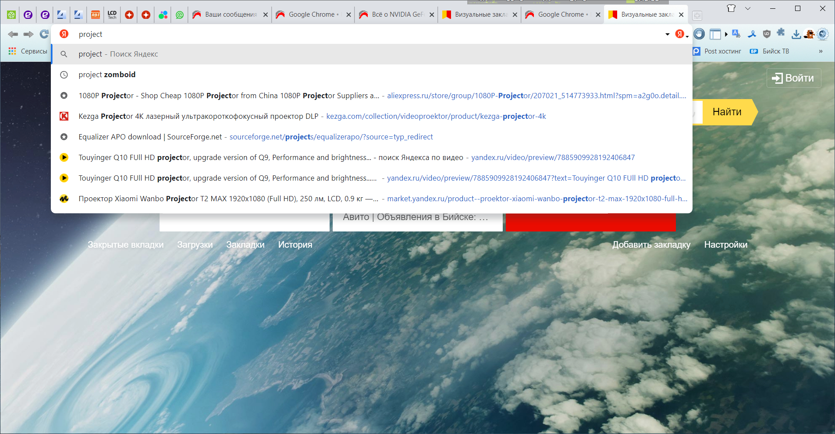Reload the current page
This screenshot has height=434, width=835.
[44, 34]
